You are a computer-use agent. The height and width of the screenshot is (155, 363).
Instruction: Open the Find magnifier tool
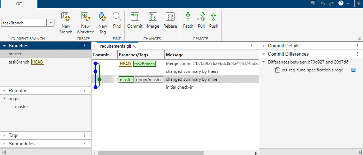pyautogui.click(x=117, y=17)
